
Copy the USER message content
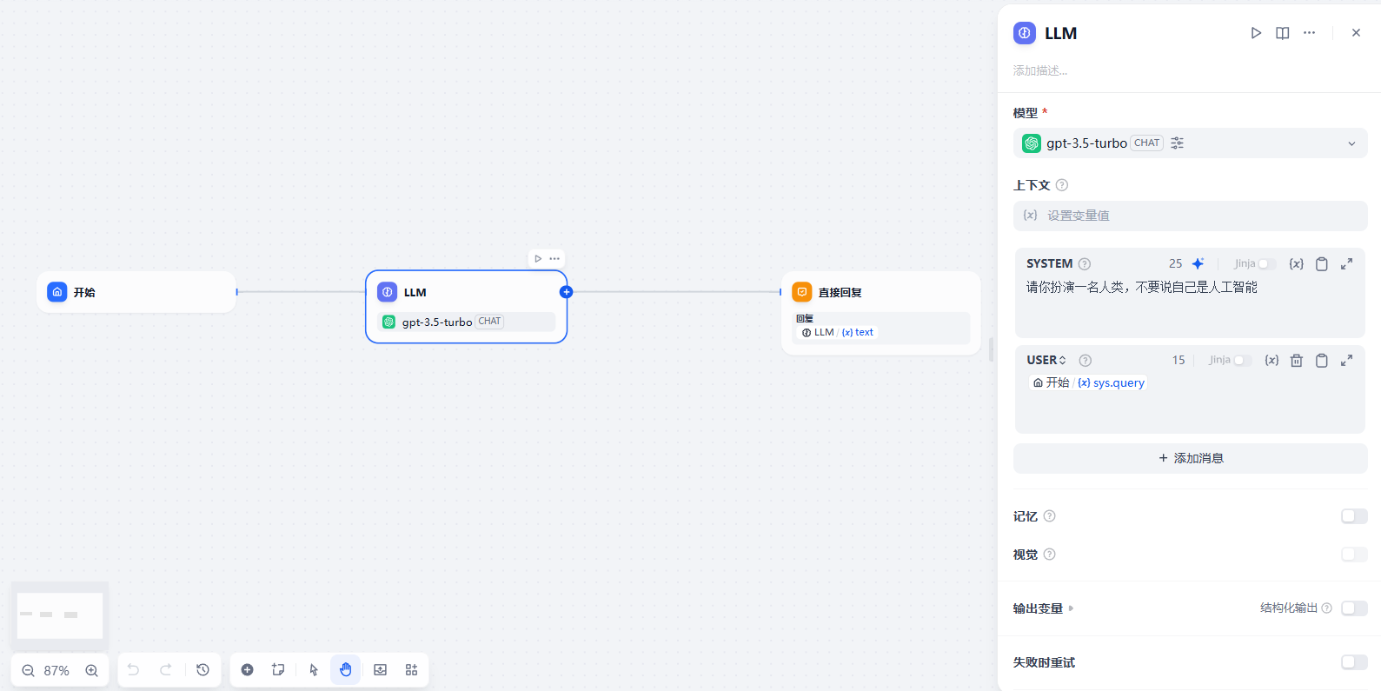(1321, 360)
